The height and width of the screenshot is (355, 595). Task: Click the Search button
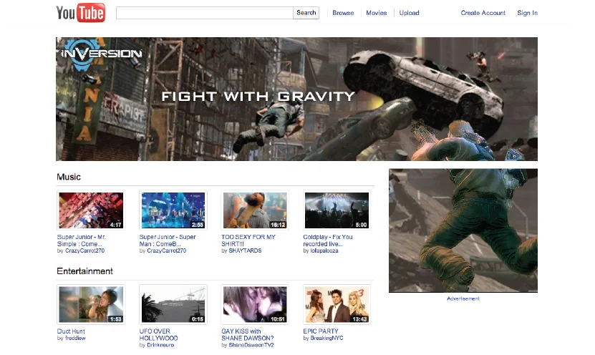point(306,13)
